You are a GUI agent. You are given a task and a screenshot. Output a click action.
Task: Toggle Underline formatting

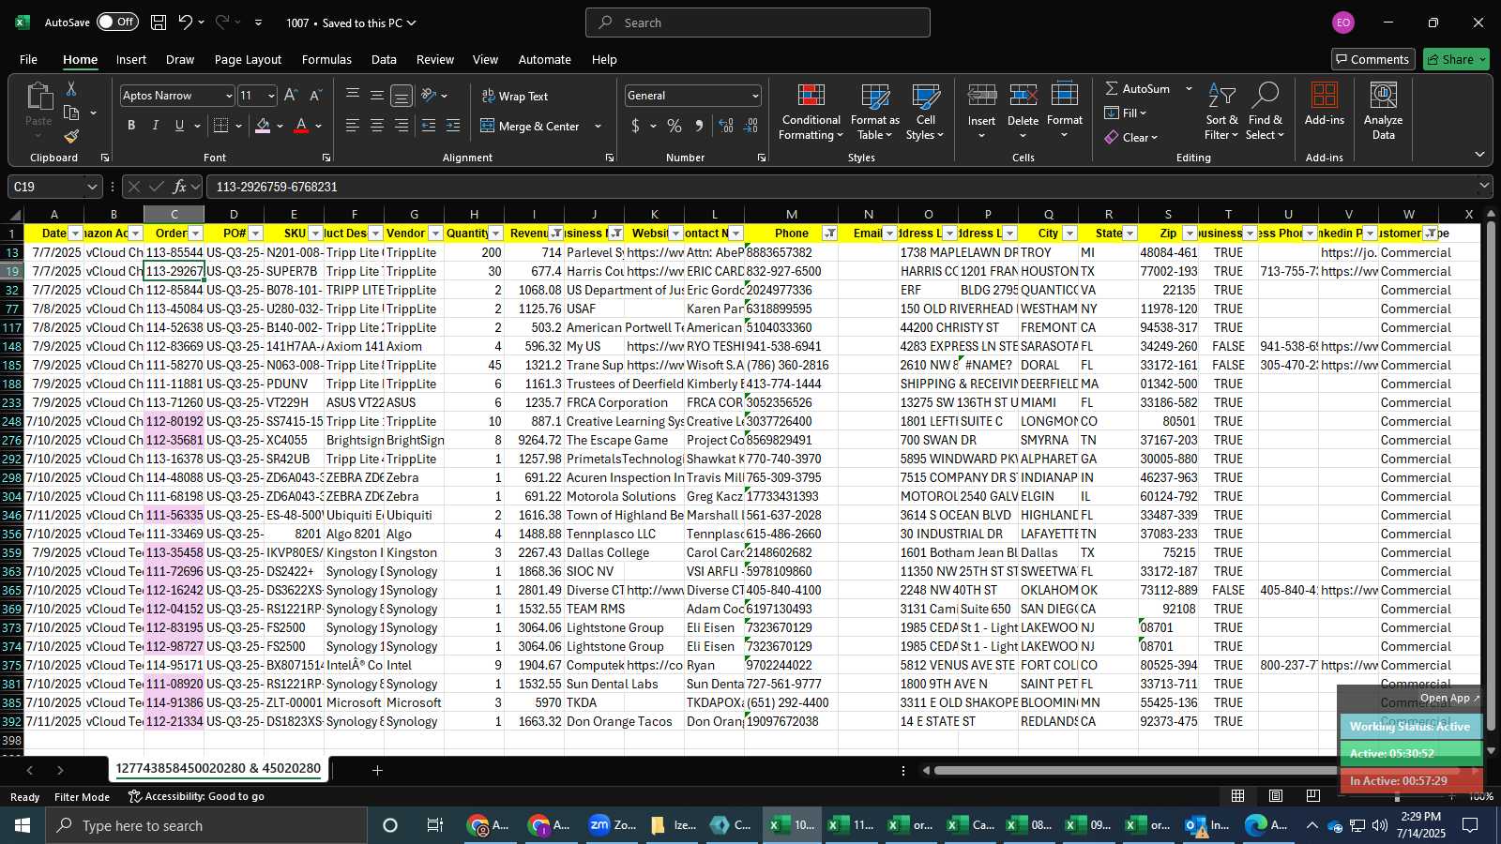179,126
